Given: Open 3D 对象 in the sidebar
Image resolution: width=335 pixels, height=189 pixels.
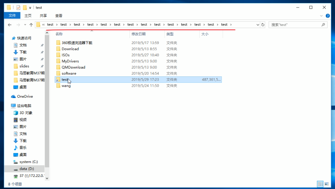Looking at the screenshot, I should coord(26,113).
